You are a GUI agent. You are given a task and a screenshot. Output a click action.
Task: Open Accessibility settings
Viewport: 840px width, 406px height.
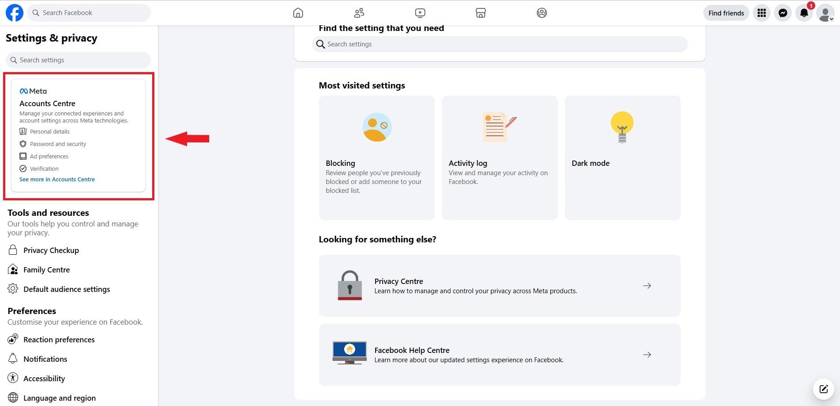tap(44, 379)
